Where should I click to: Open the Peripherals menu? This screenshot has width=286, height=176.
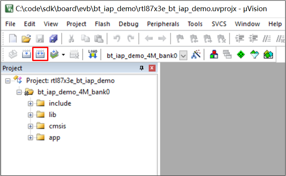pyautogui.click(x=163, y=24)
